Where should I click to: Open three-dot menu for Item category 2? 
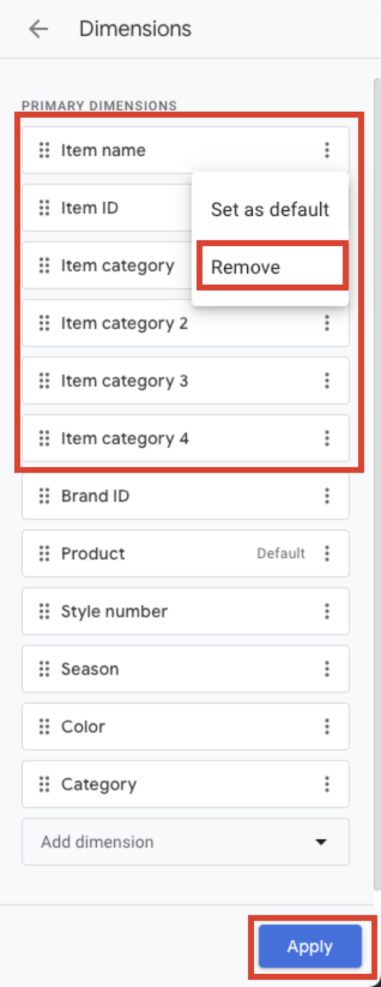[x=327, y=323]
